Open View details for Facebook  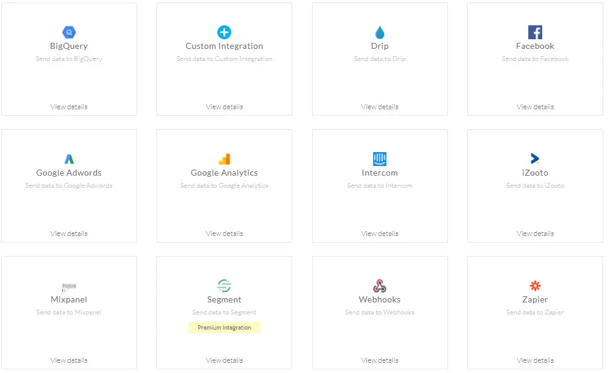[535, 107]
